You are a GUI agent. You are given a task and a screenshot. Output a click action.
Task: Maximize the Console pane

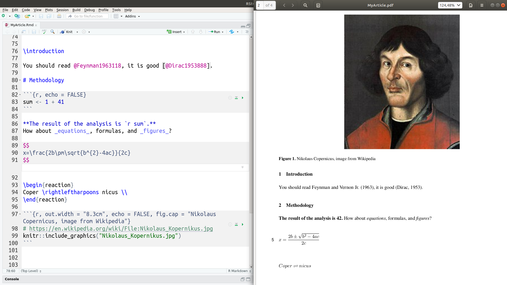(x=248, y=279)
